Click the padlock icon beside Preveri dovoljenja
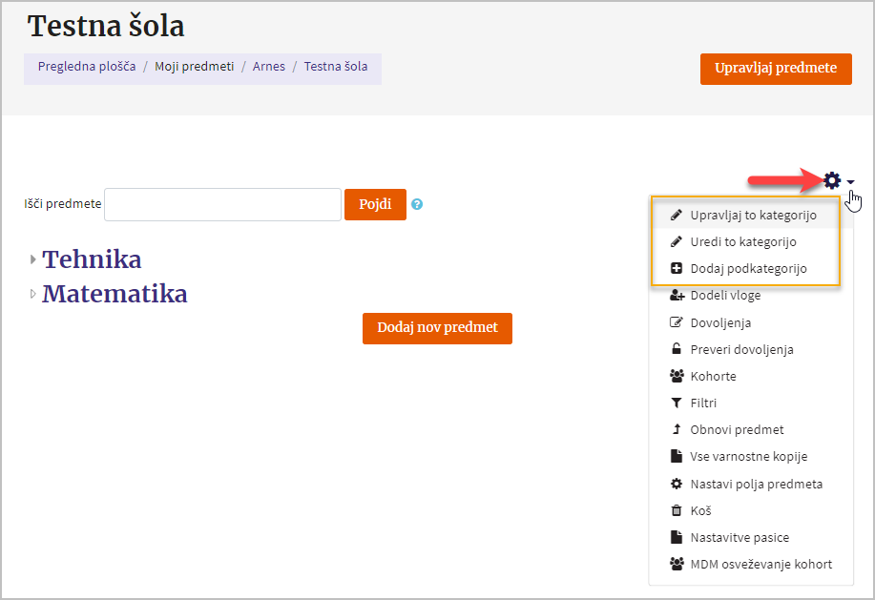 tap(677, 349)
